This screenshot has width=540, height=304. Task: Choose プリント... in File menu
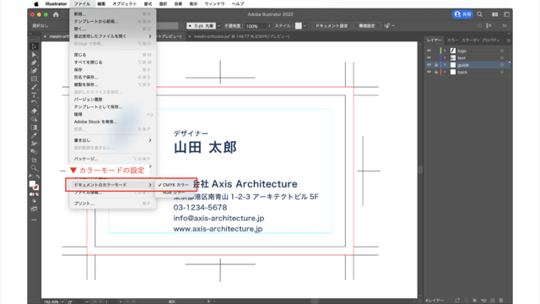112,204
